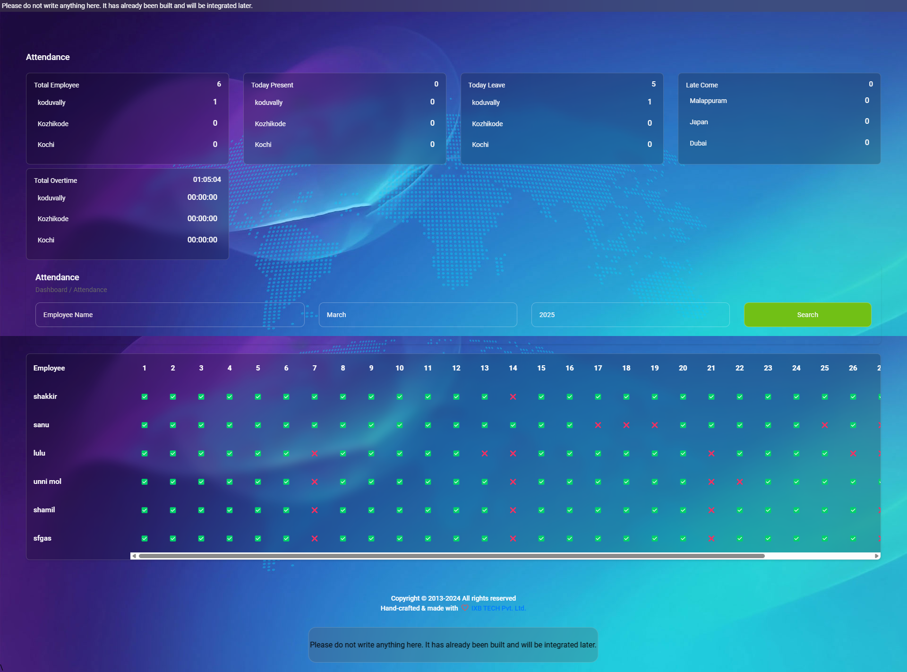907x672 pixels.
Task: Click the Attendance breadcrumb item
Action: [x=90, y=290]
